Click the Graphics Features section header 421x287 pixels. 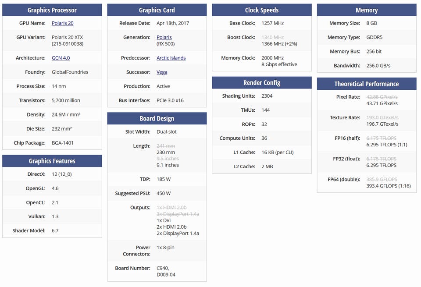coord(52,161)
